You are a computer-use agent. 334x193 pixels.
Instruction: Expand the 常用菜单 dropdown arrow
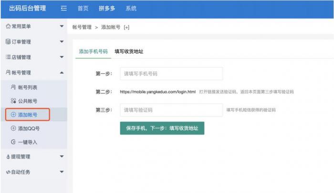[x=62, y=26]
